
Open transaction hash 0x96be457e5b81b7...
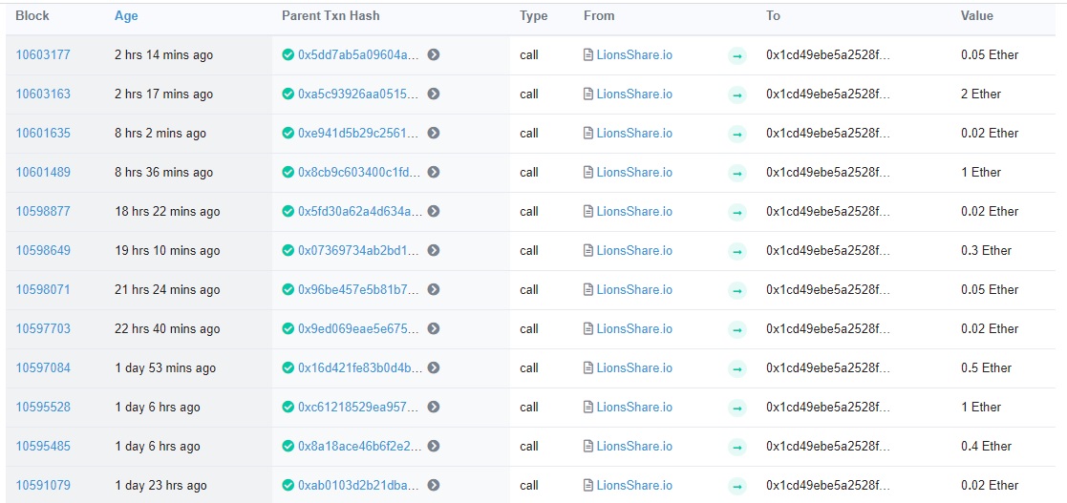[x=360, y=289]
